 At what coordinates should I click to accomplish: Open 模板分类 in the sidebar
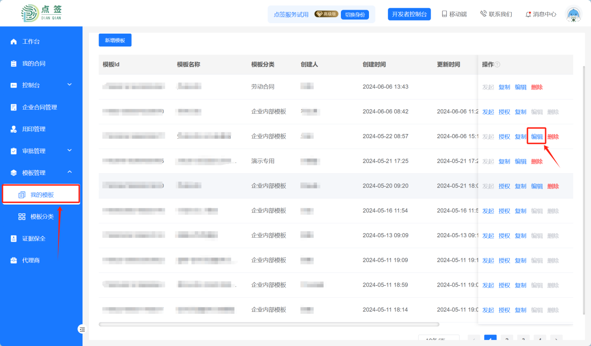41,217
